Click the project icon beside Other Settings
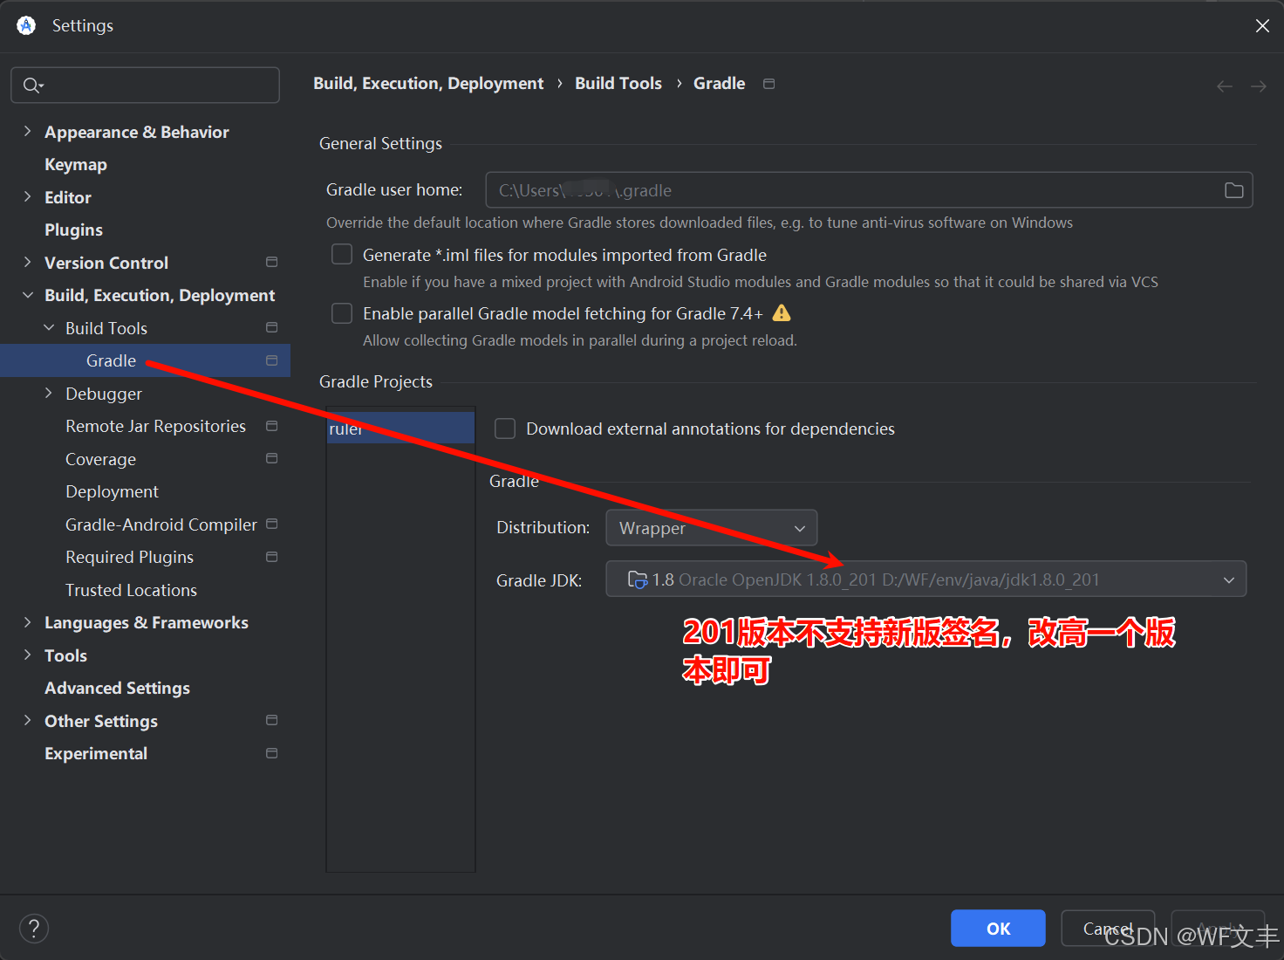This screenshot has width=1284, height=960. click(271, 720)
